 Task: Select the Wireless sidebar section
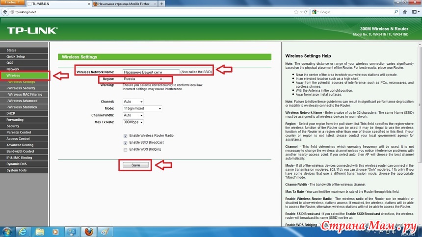pos(25,76)
